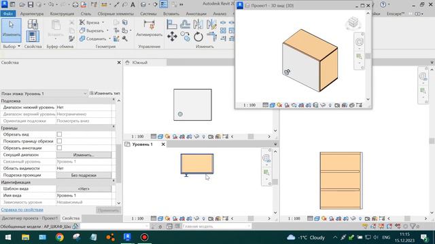Click visual style icon in Уровень 1 view bar
The height and width of the screenshot is (244, 435).
[160, 218]
